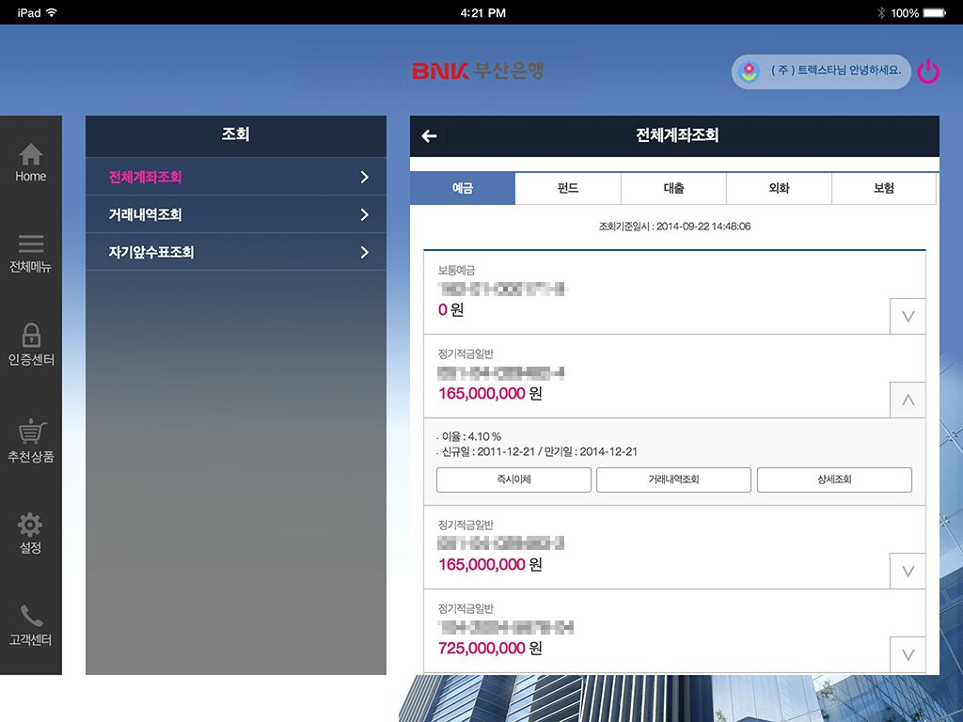Image resolution: width=963 pixels, height=722 pixels.
Task: Switch to the 펀드 tab
Action: (567, 188)
